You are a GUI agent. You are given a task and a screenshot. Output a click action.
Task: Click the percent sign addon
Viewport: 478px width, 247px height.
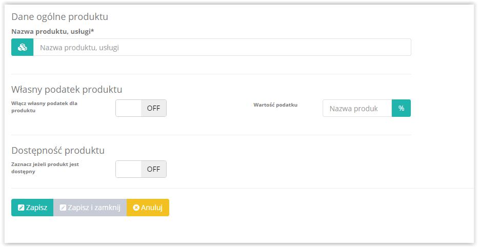coord(401,108)
